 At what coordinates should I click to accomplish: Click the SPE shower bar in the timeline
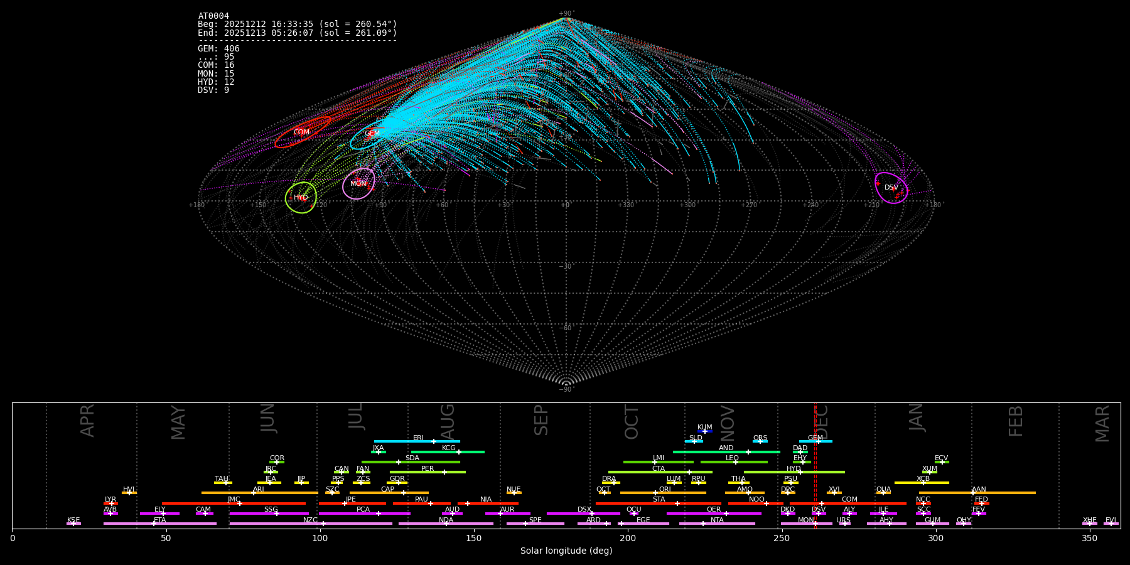pyautogui.click(x=535, y=524)
